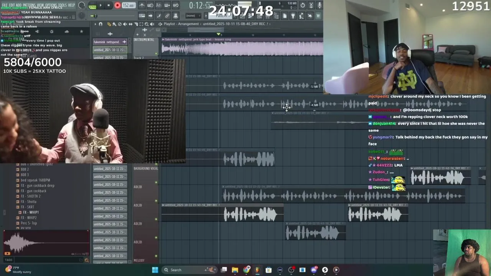Click the tempo field showing 152.000
This screenshot has width=491, height=276.
point(129,5)
